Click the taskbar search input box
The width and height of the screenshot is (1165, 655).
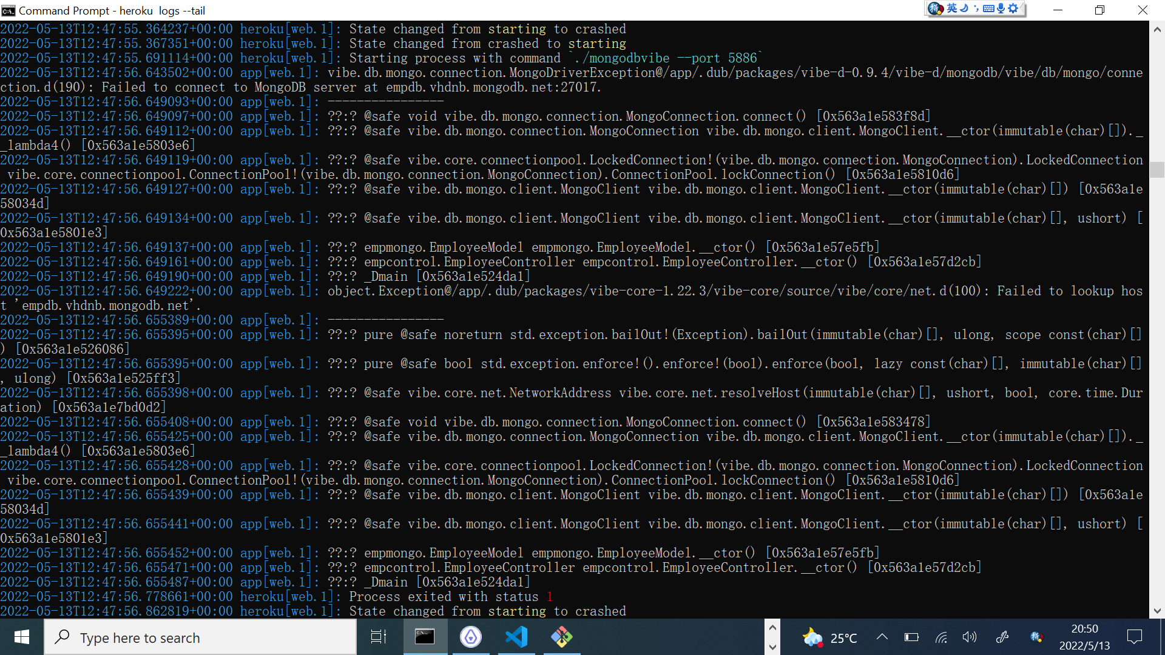pos(200,637)
